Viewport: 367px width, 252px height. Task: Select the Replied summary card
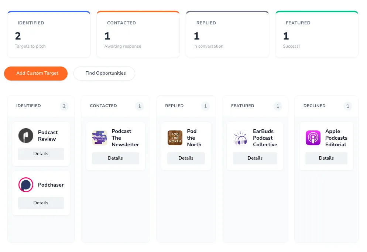pos(227,34)
